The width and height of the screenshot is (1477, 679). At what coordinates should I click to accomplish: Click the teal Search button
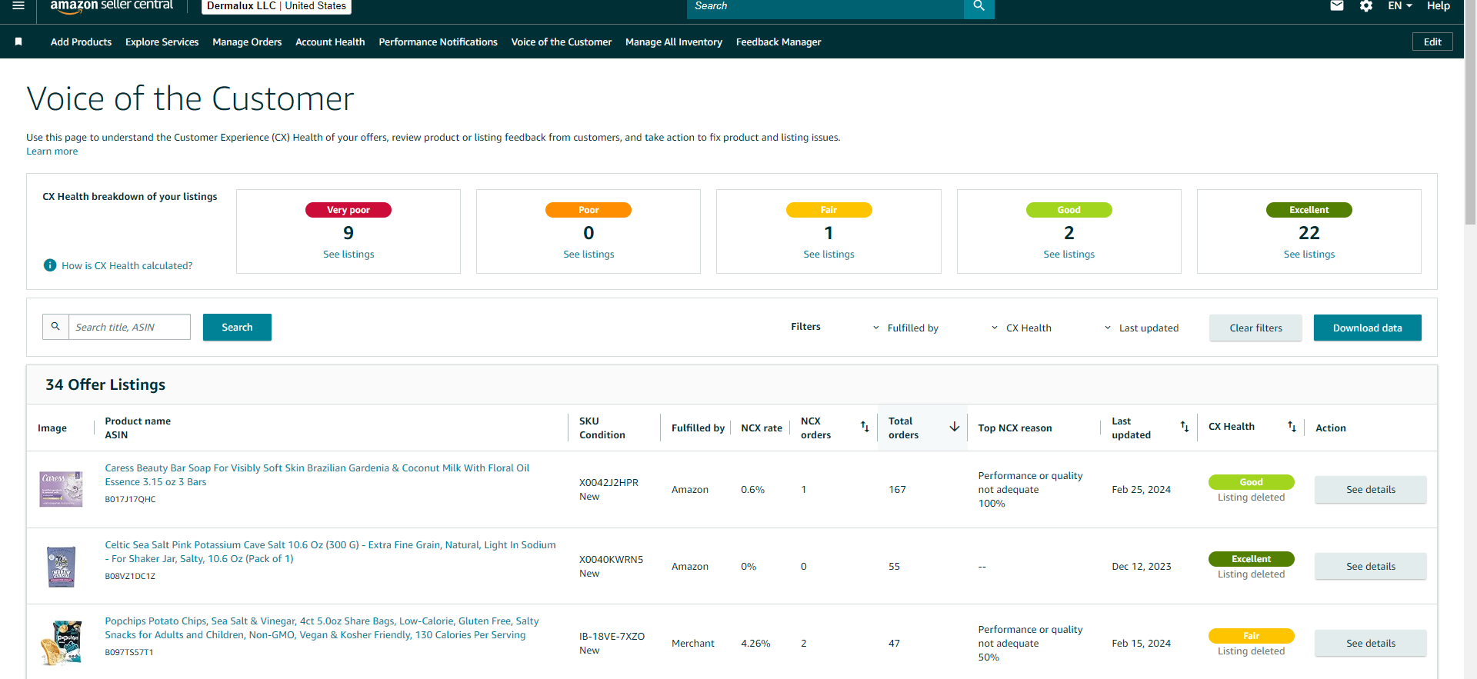coord(237,327)
